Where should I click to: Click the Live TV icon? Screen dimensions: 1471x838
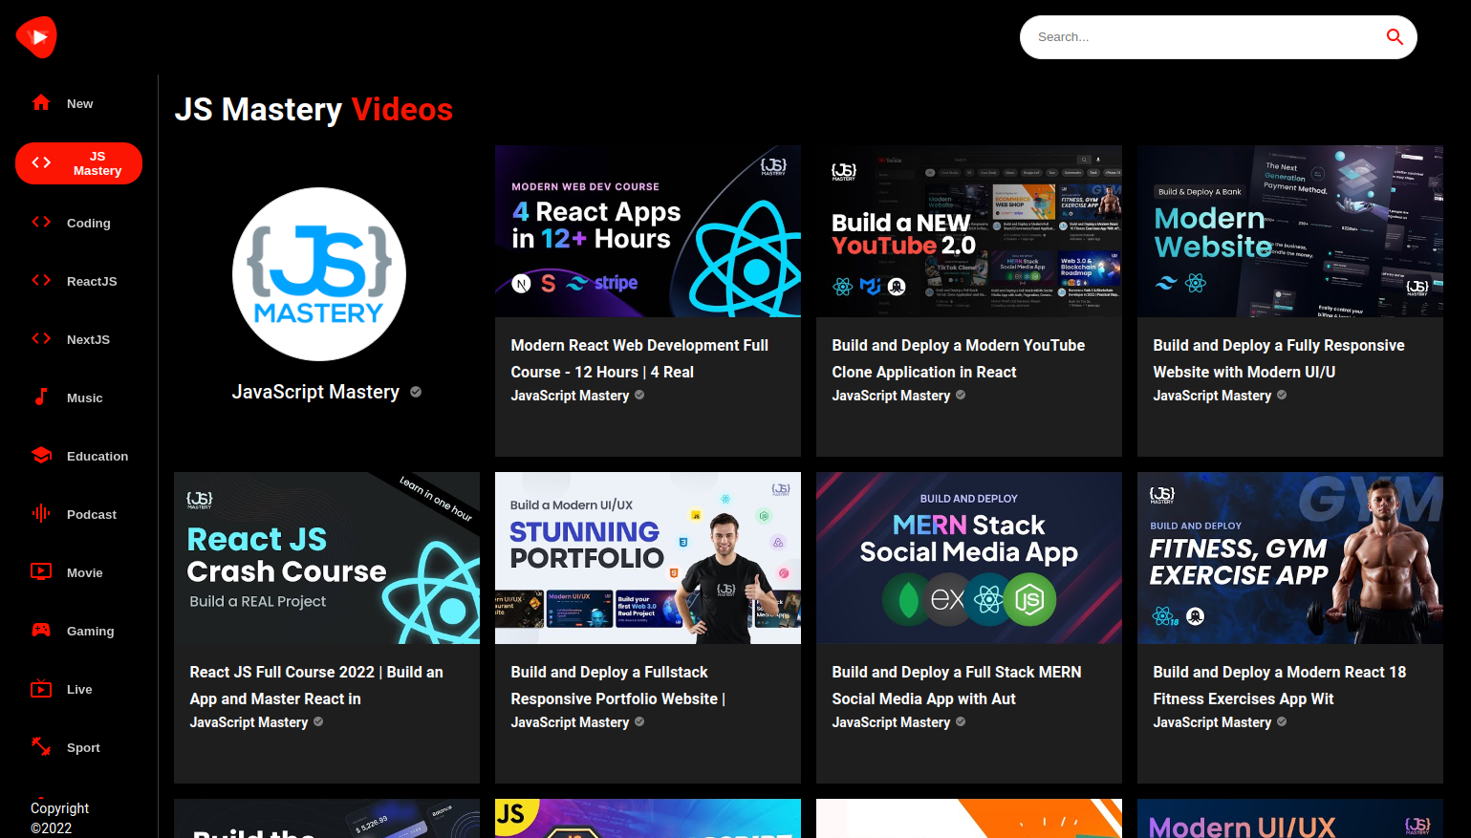point(41,688)
